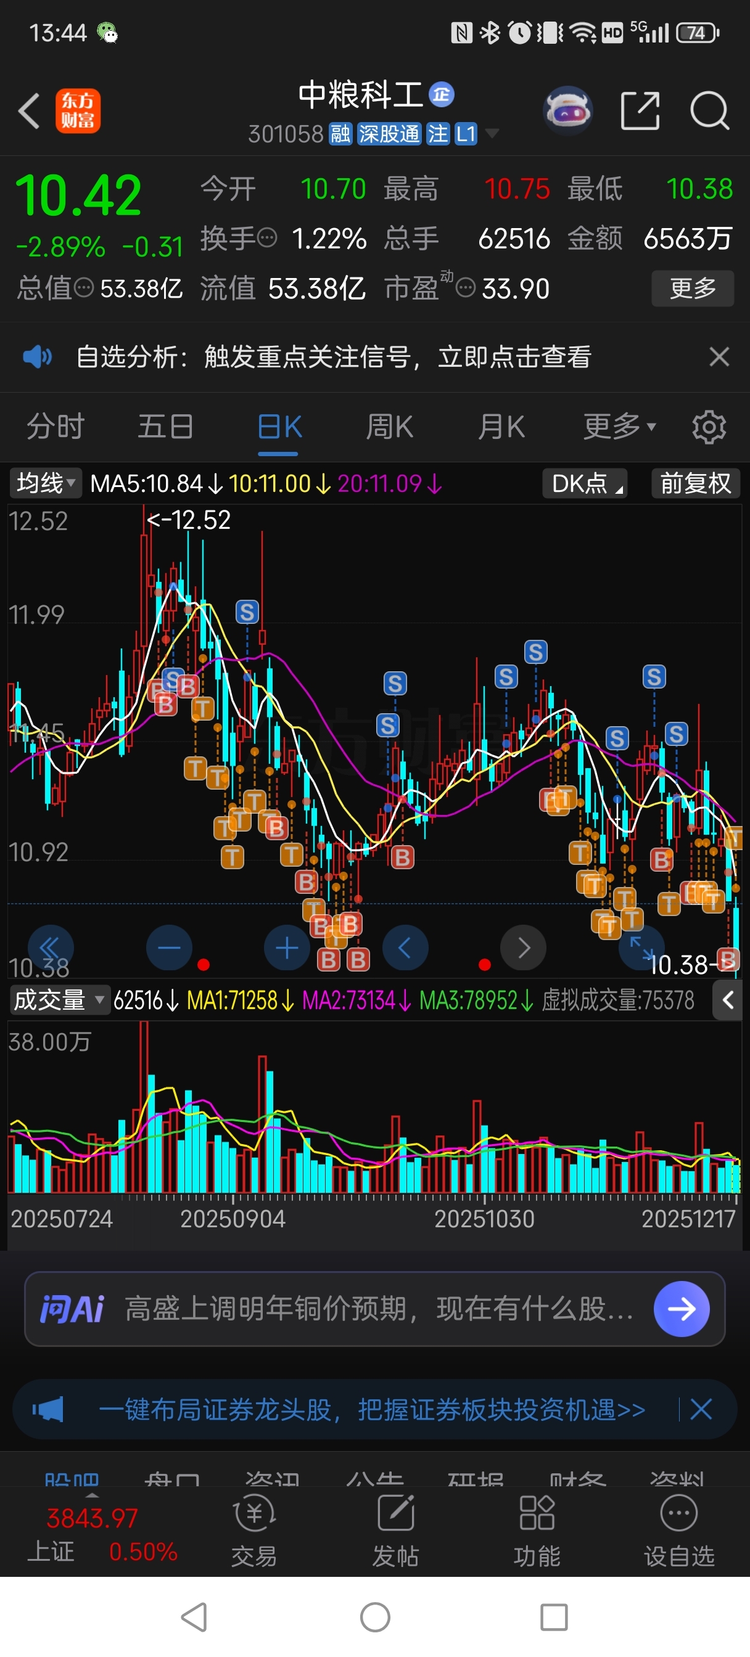Viewport: 750px width, 1657px height.
Task: Tap Android back navigation button
Action: coord(194,1617)
